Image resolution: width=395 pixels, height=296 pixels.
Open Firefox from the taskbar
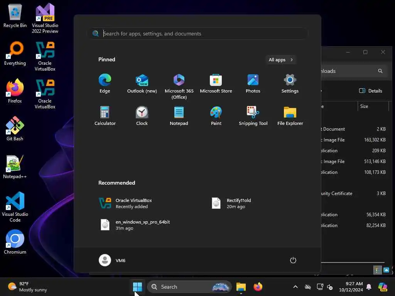point(258,287)
